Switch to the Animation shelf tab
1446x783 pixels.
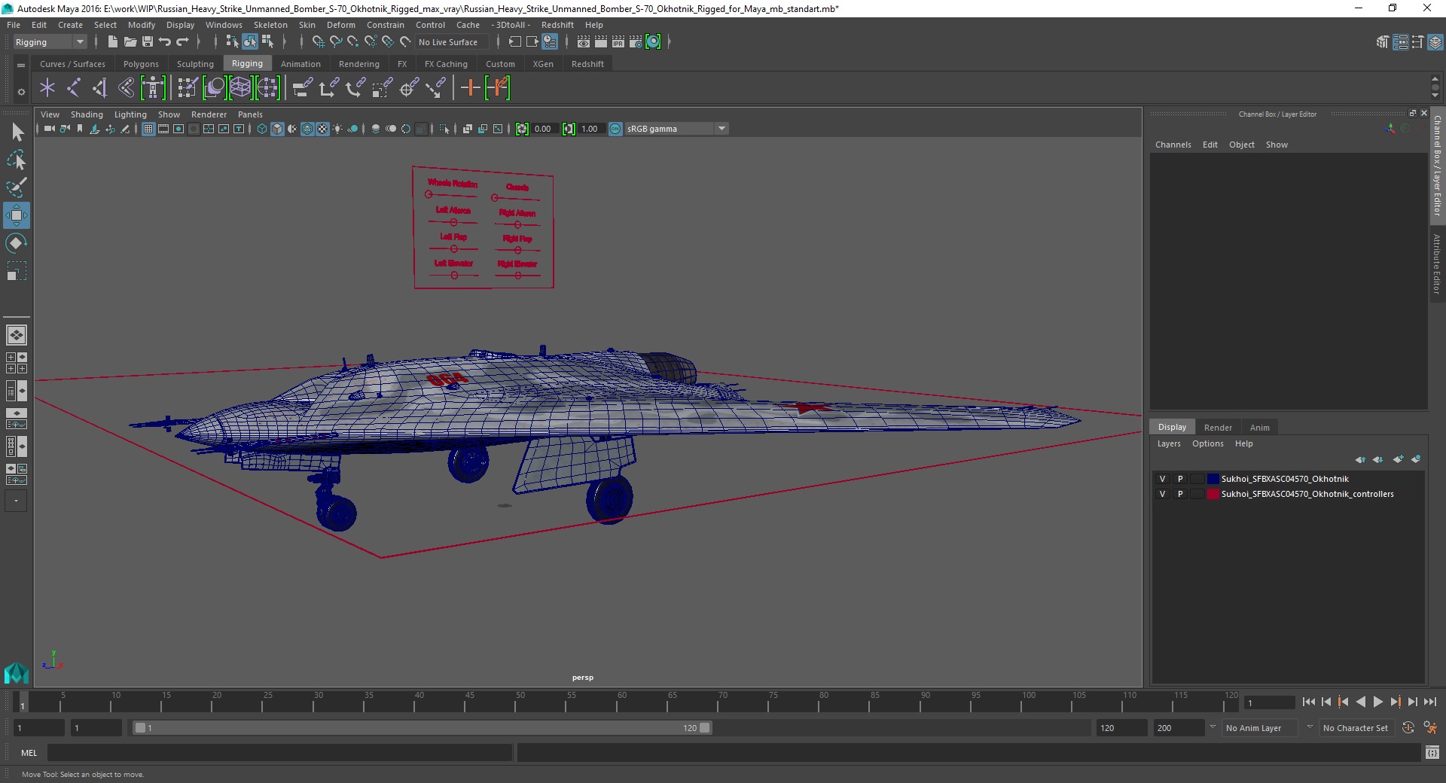[300, 64]
